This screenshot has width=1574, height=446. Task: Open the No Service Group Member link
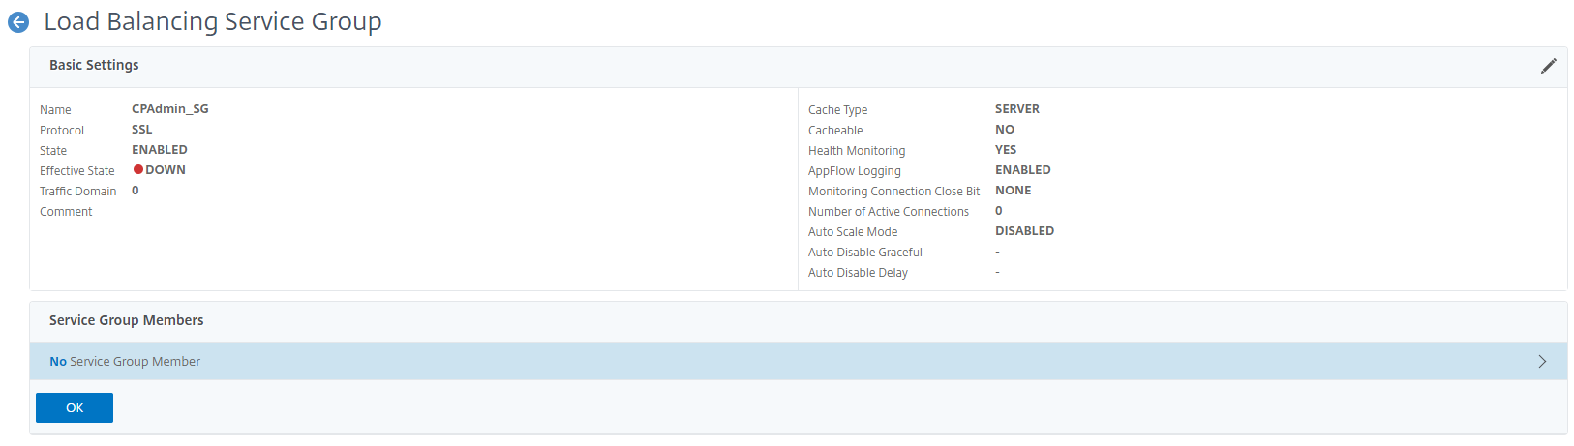[125, 362]
